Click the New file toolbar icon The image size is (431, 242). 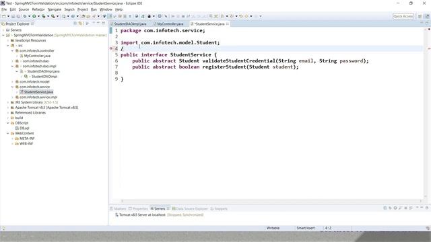click(3, 16)
